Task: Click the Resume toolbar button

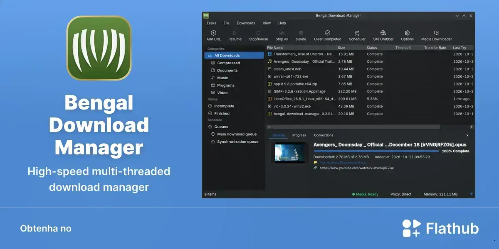Action: click(235, 36)
